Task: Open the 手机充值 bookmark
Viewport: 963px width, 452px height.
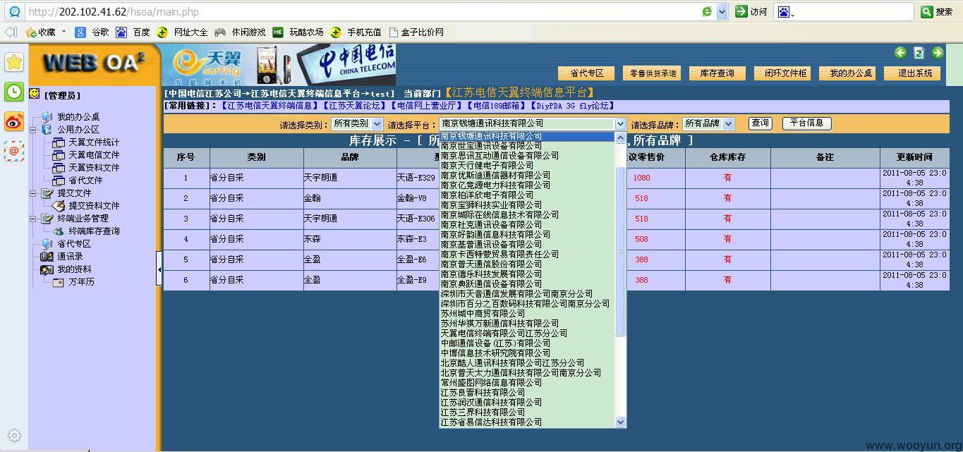Action: click(x=356, y=32)
